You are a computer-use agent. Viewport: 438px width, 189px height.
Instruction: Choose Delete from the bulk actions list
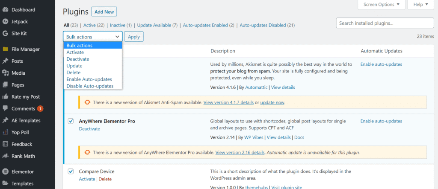pyautogui.click(x=93, y=73)
